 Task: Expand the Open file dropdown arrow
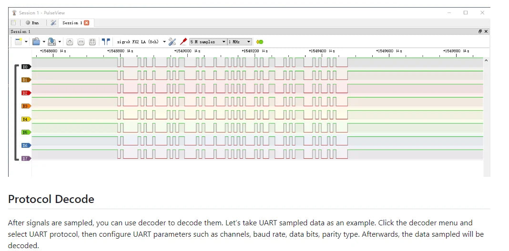click(x=43, y=42)
